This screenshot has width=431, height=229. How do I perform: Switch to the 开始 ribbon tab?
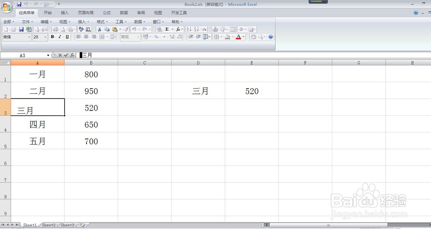pos(47,12)
